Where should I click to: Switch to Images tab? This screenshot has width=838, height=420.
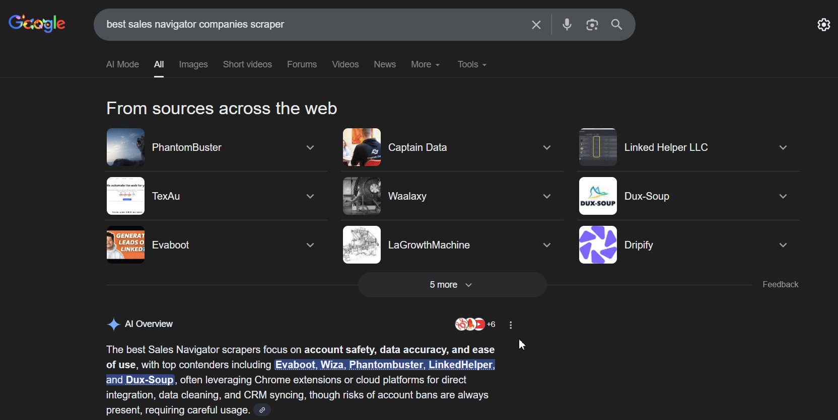pos(193,64)
